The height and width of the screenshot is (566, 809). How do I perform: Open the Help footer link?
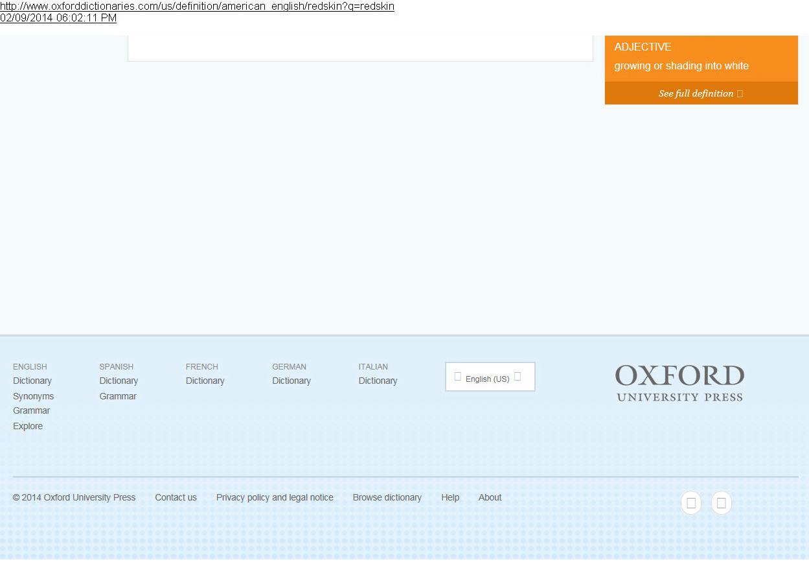click(450, 497)
